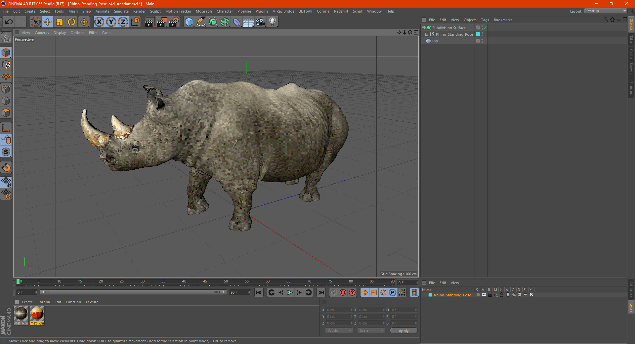Add a Light object
Viewport: 635px width, 344px height.
[x=273, y=22]
